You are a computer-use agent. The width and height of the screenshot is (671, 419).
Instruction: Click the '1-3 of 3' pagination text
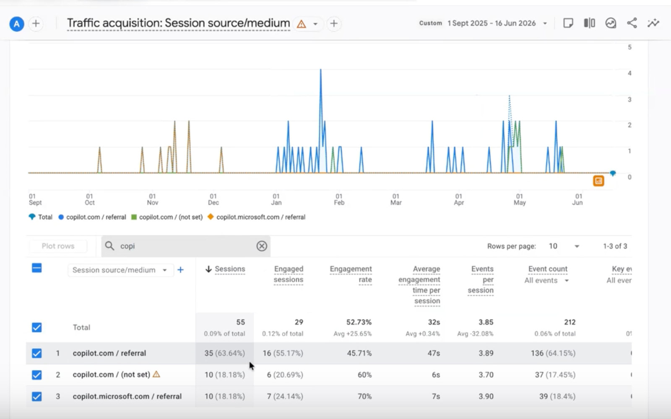pyautogui.click(x=615, y=246)
